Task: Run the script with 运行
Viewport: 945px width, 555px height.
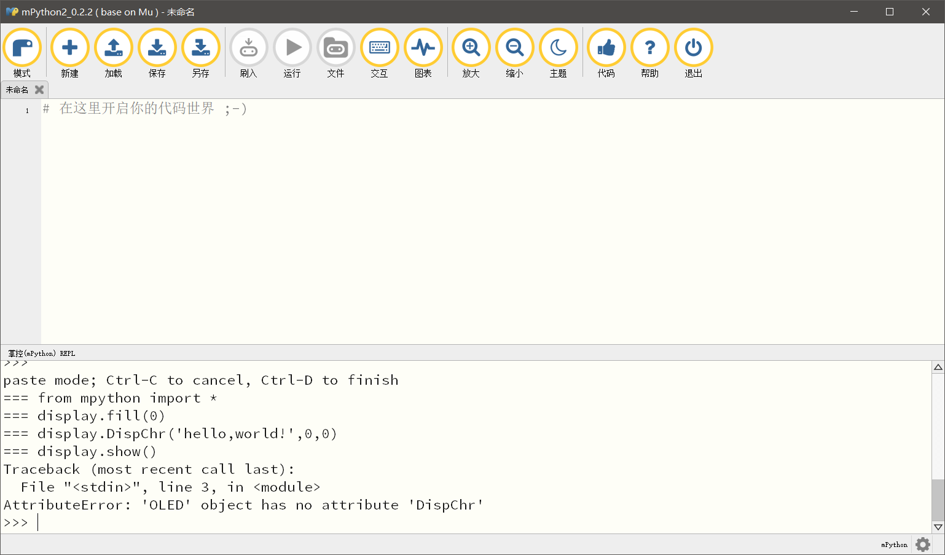Action: click(x=292, y=53)
